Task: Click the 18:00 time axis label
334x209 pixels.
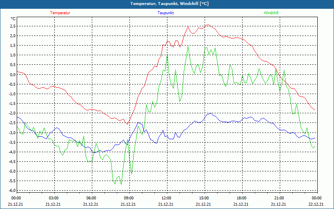Action: click(241, 198)
